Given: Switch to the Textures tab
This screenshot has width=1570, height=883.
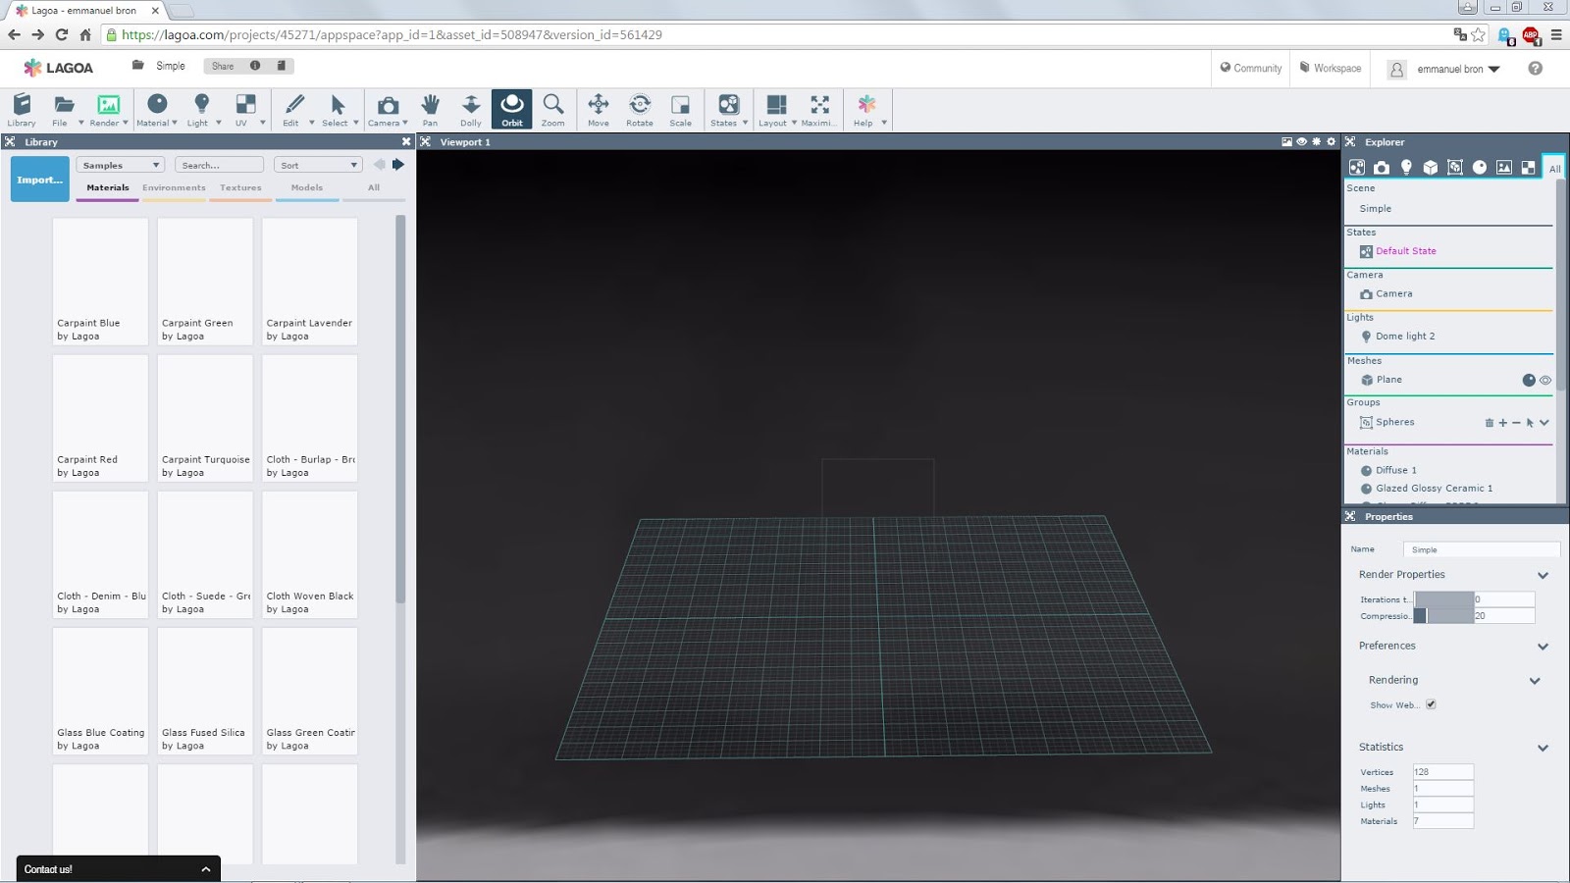Looking at the screenshot, I should (240, 187).
